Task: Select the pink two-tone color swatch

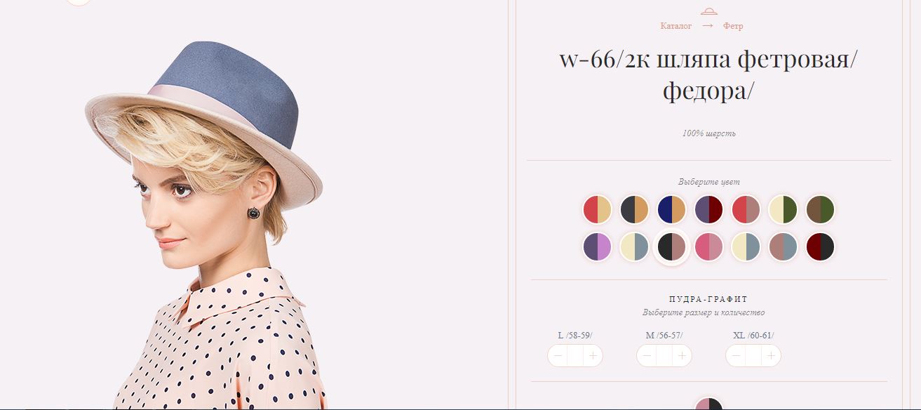Action: point(708,246)
